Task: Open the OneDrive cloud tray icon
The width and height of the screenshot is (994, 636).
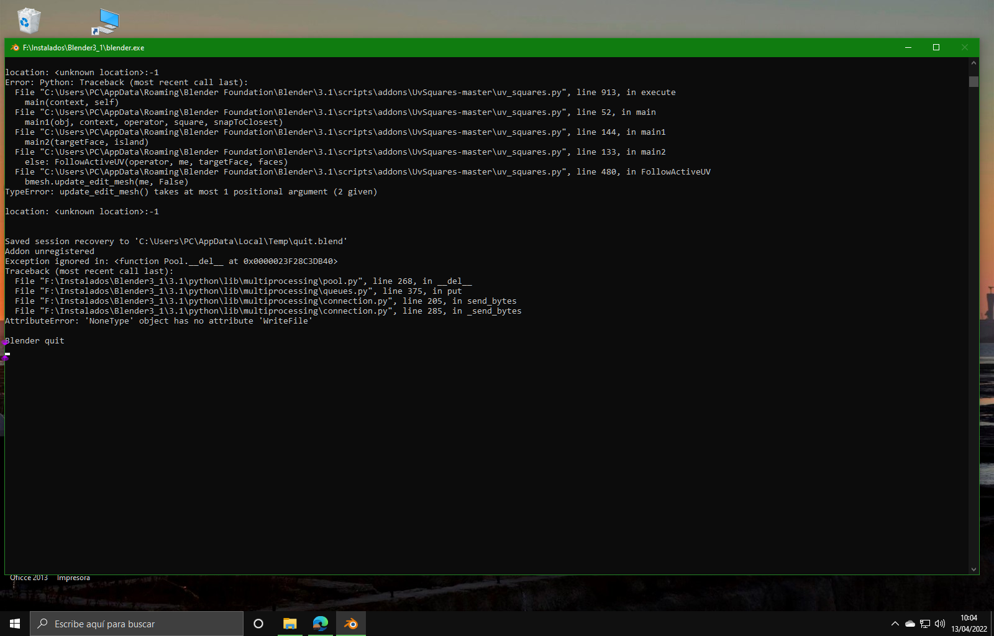Action: click(910, 624)
